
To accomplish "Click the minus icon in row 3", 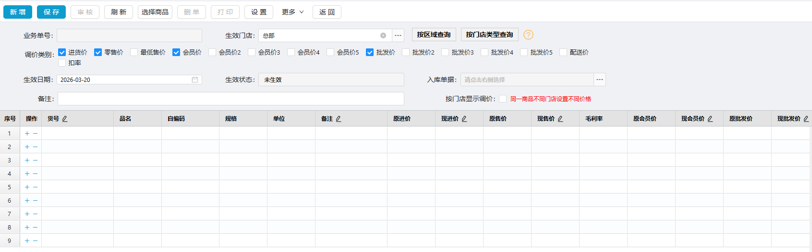I will pos(35,160).
